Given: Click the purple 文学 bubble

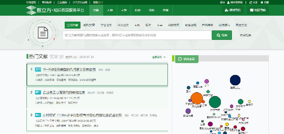Looking at the screenshot, I should coord(207,81).
